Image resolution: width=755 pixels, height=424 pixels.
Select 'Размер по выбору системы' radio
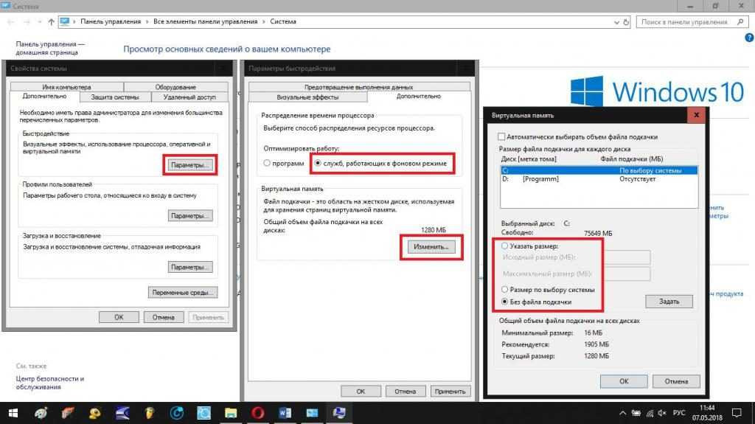click(504, 290)
